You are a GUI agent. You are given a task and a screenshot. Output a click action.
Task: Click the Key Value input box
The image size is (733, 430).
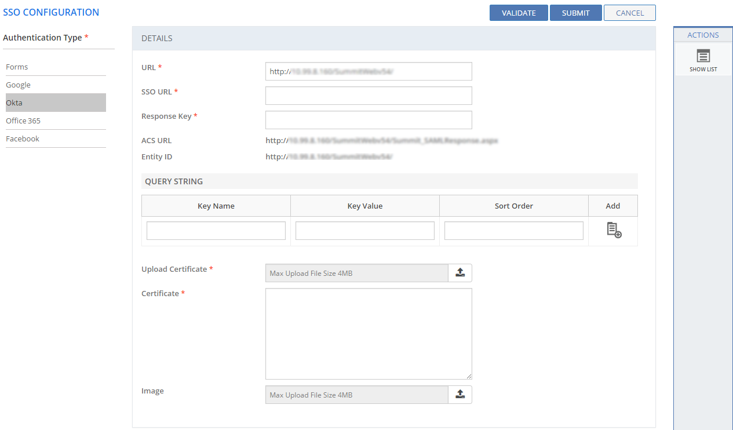pos(364,231)
